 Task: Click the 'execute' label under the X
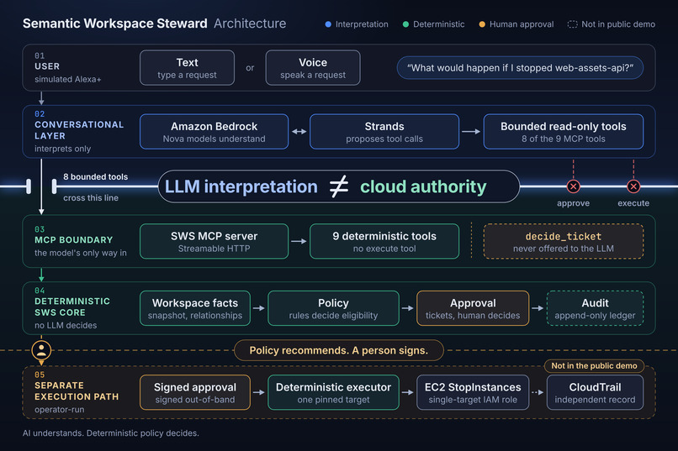tap(633, 203)
